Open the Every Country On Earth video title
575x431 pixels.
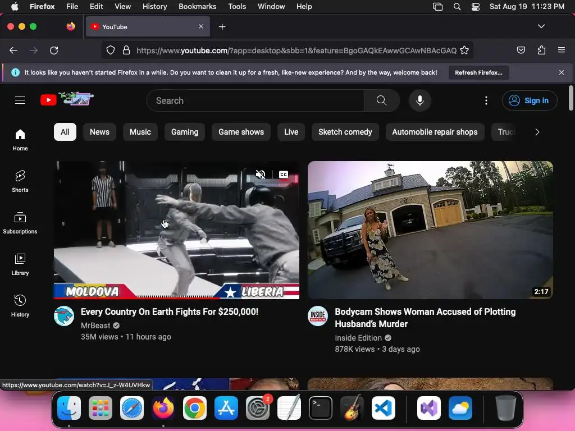(x=170, y=311)
